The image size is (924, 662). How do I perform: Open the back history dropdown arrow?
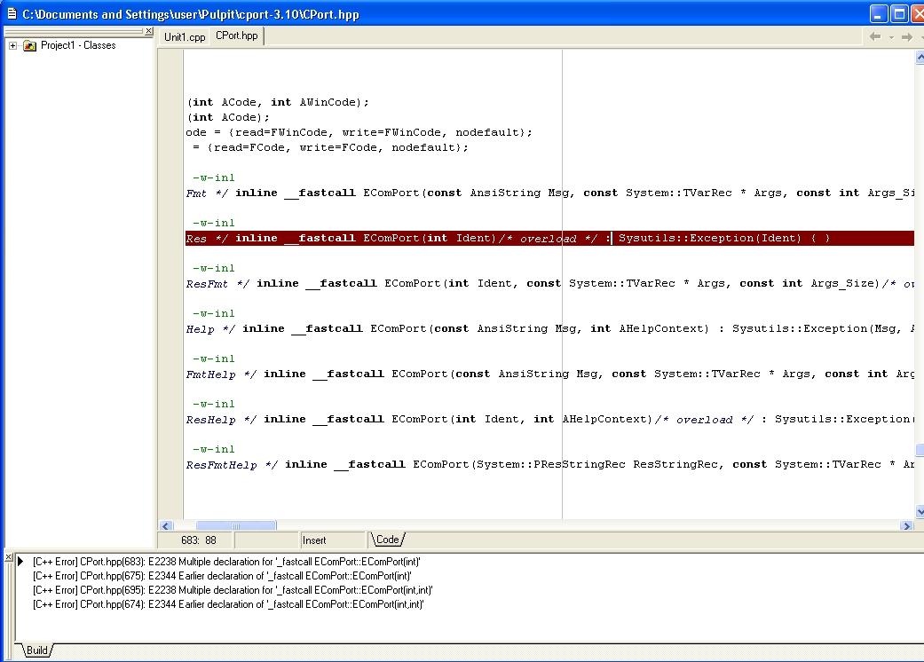point(891,37)
